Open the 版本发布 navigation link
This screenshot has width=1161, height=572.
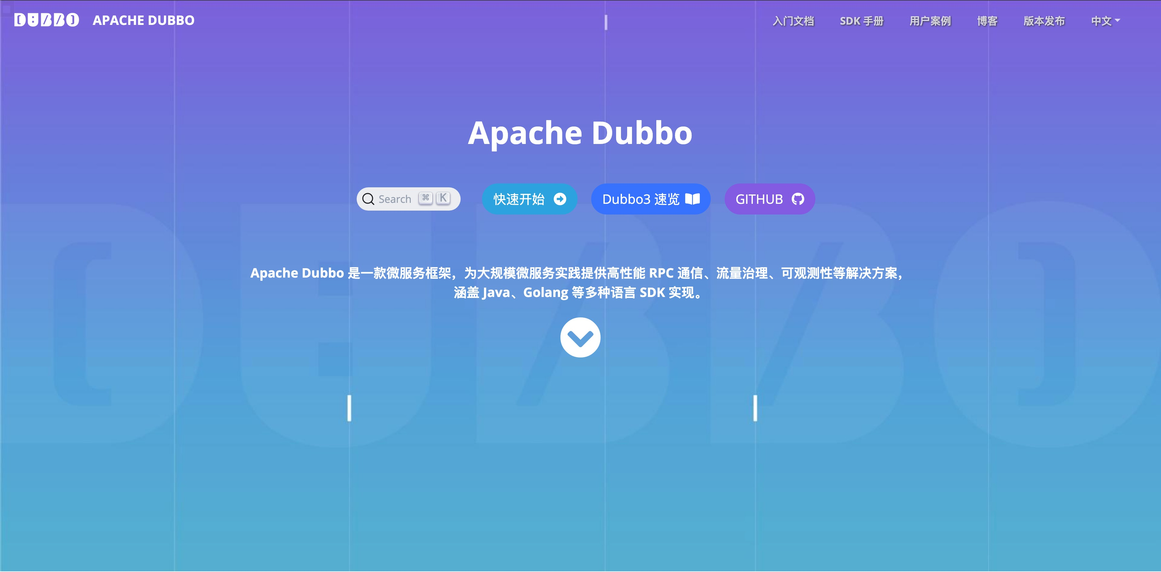point(1044,21)
